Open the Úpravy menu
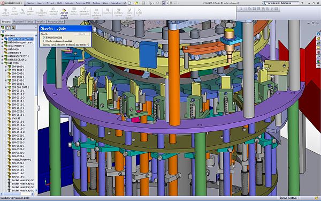Image resolution: width=321 pixels, height=201 pixels. [x=40, y=3]
